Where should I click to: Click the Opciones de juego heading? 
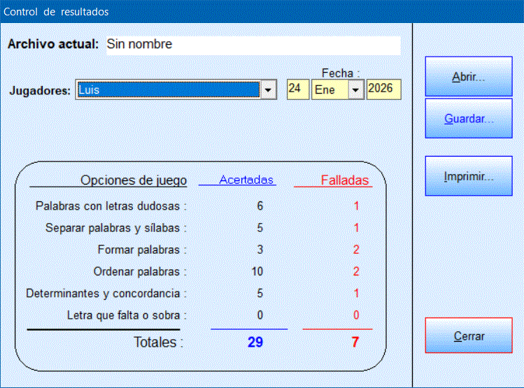pos(134,180)
